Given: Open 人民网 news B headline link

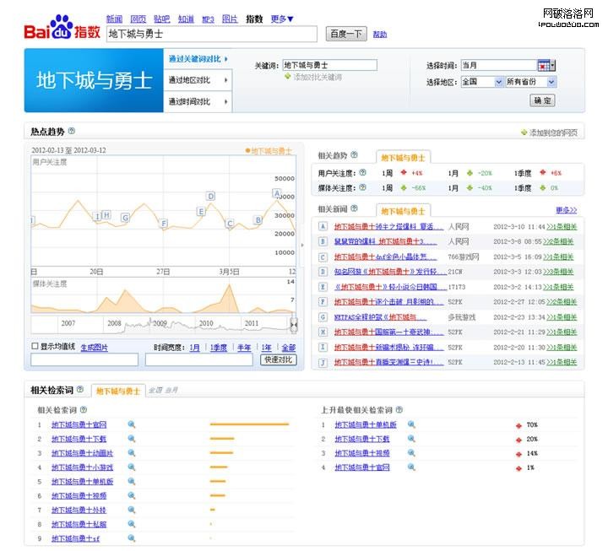Looking at the screenshot, I should point(385,241).
